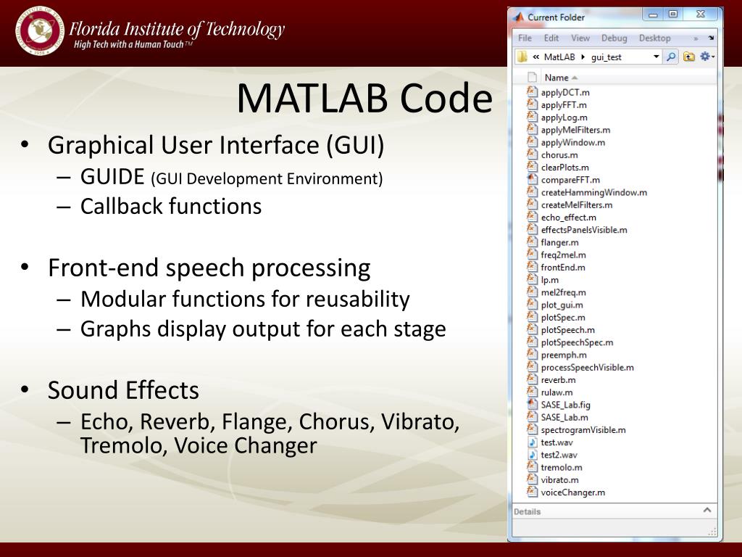Image resolution: width=742 pixels, height=557 pixels.
Task: Click the Details panel label
Action: click(528, 511)
